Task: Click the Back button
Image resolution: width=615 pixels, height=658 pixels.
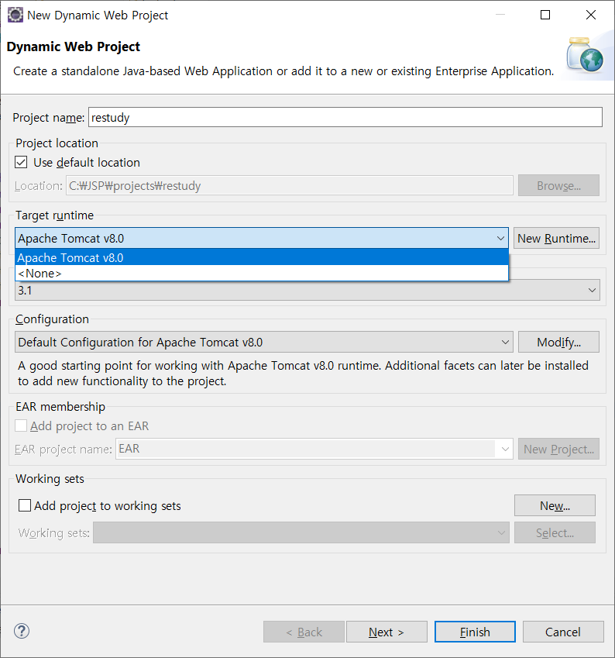Action: pyautogui.click(x=304, y=632)
